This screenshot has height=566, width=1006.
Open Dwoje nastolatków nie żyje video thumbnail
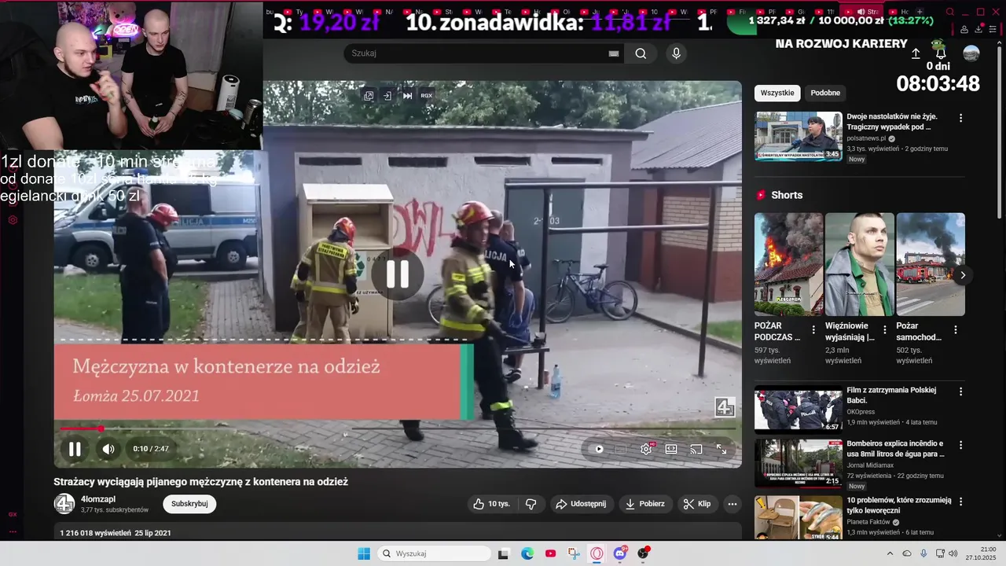point(799,136)
